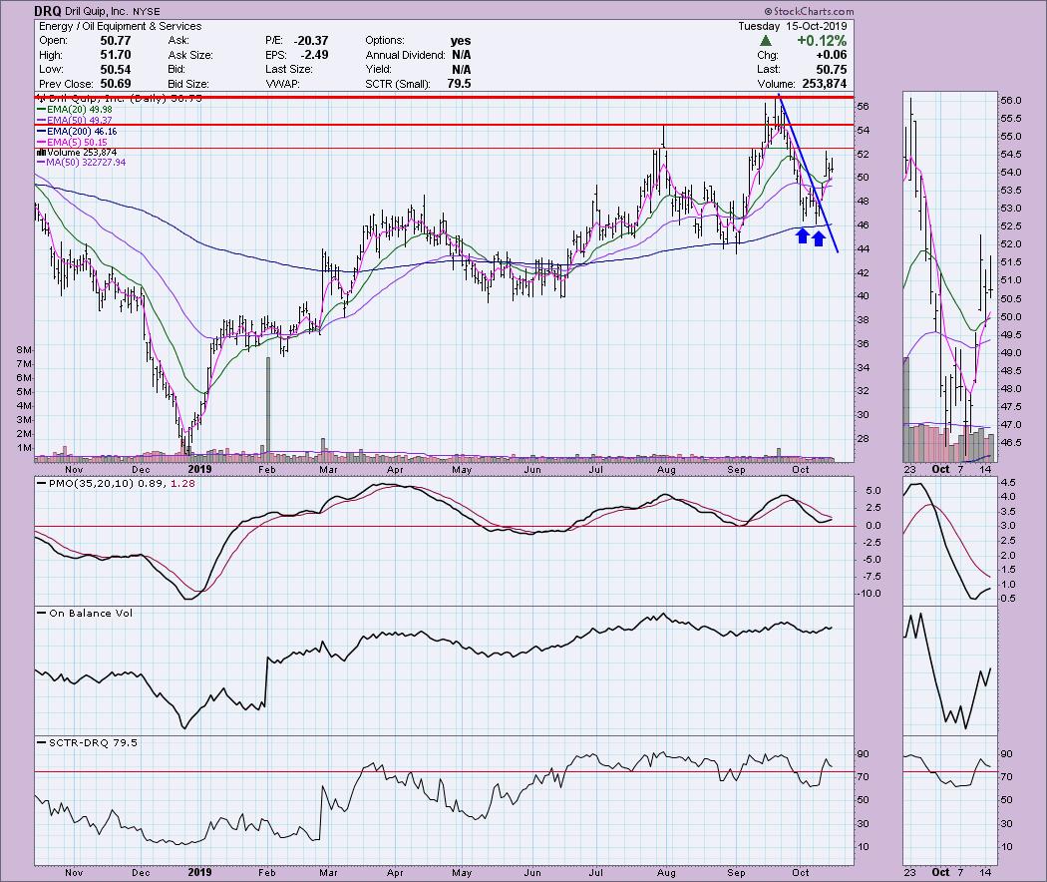Screen dimensions: 1047x882
Task: Open the zoomed recent price thumbnail chart
Action: [x=948, y=276]
